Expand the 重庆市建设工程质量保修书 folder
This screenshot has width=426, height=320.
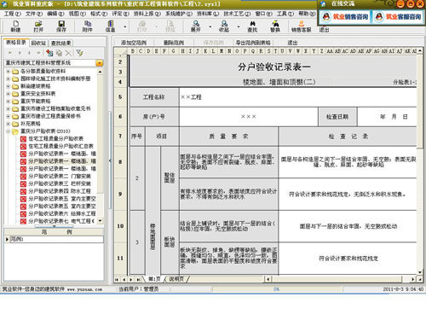tap(9, 116)
